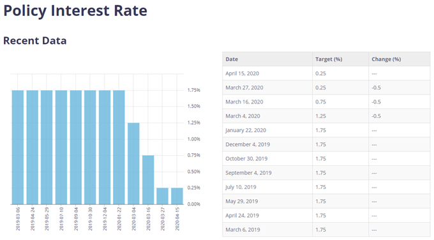The image size is (434, 240).
Task: Click the chart bar for 2019-04-24
Action: [33, 147]
